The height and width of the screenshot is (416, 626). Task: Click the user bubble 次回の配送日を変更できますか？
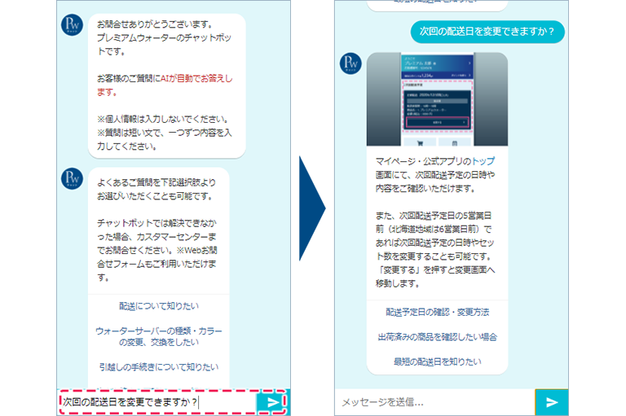pyautogui.click(x=487, y=32)
